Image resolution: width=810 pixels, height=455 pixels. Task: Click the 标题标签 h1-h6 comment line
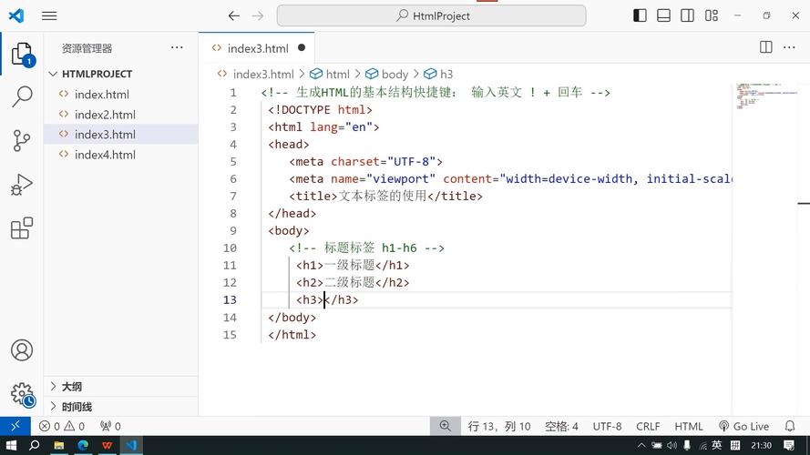click(367, 248)
